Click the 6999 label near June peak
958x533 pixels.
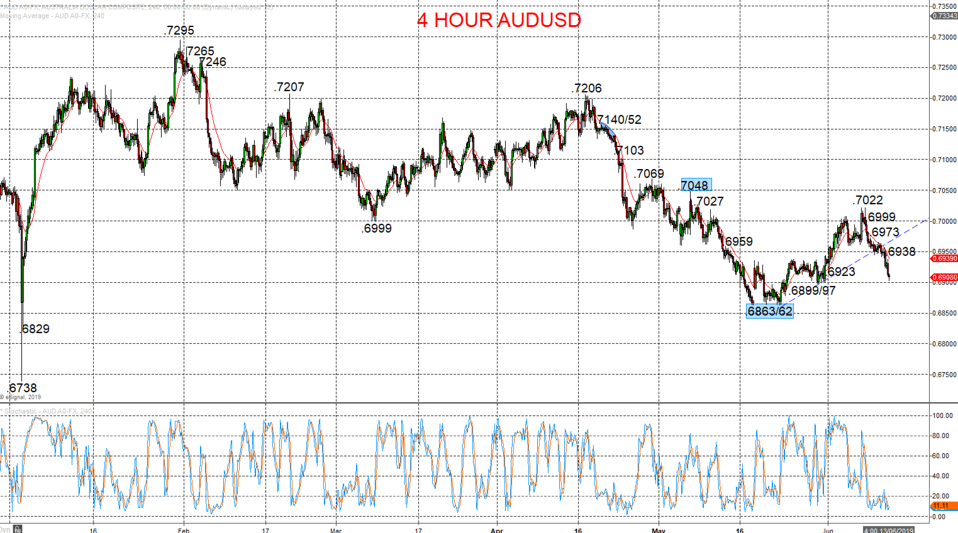(x=882, y=217)
